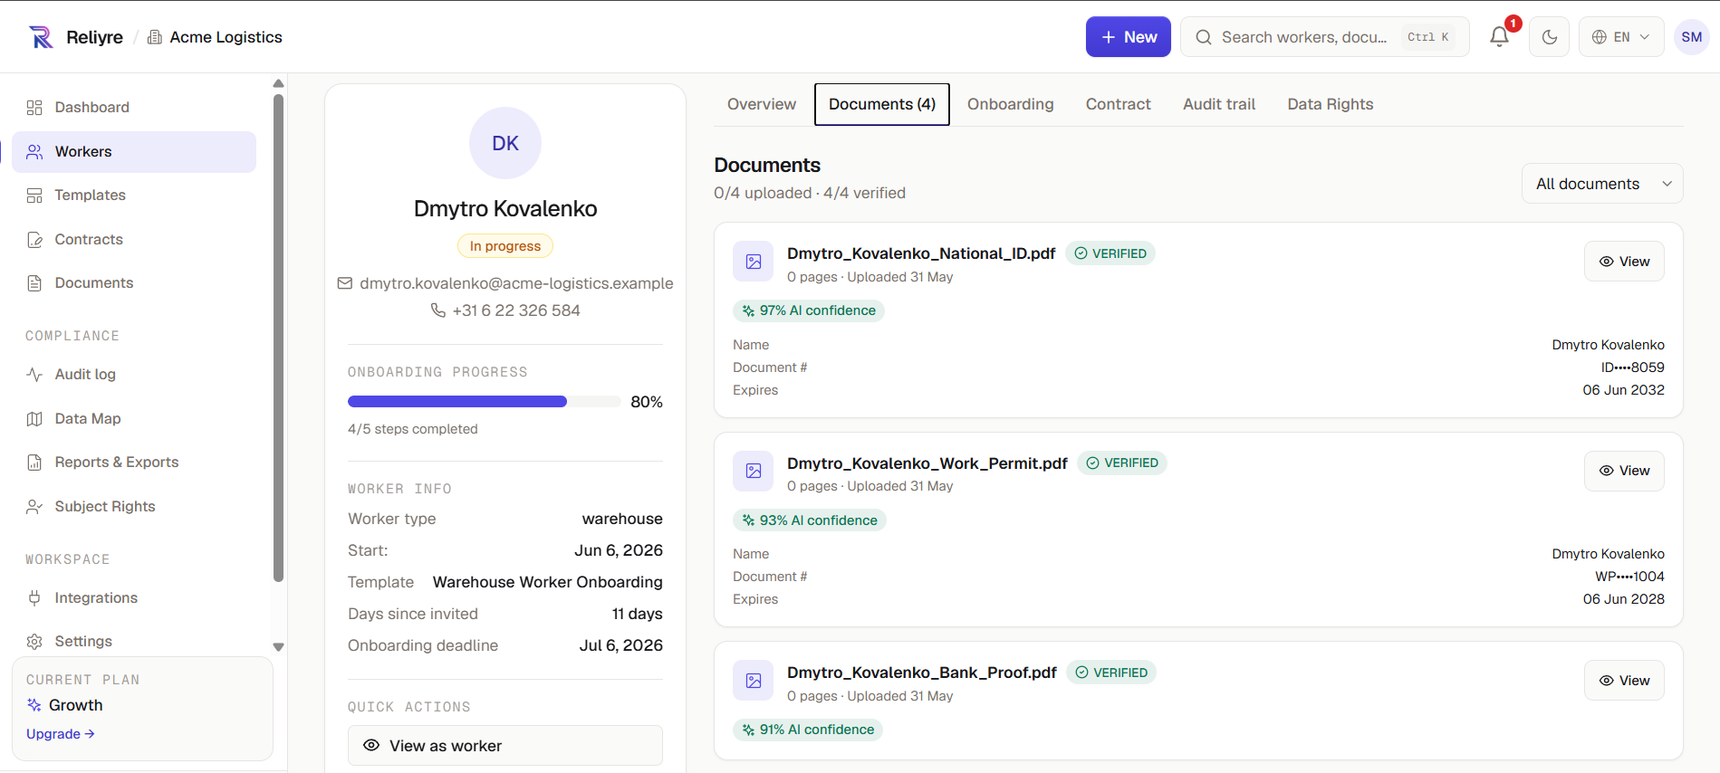Click the sidebar scroll up arrow
The height and width of the screenshot is (773, 1720).
pyautogui.click(x=279, y=83)
